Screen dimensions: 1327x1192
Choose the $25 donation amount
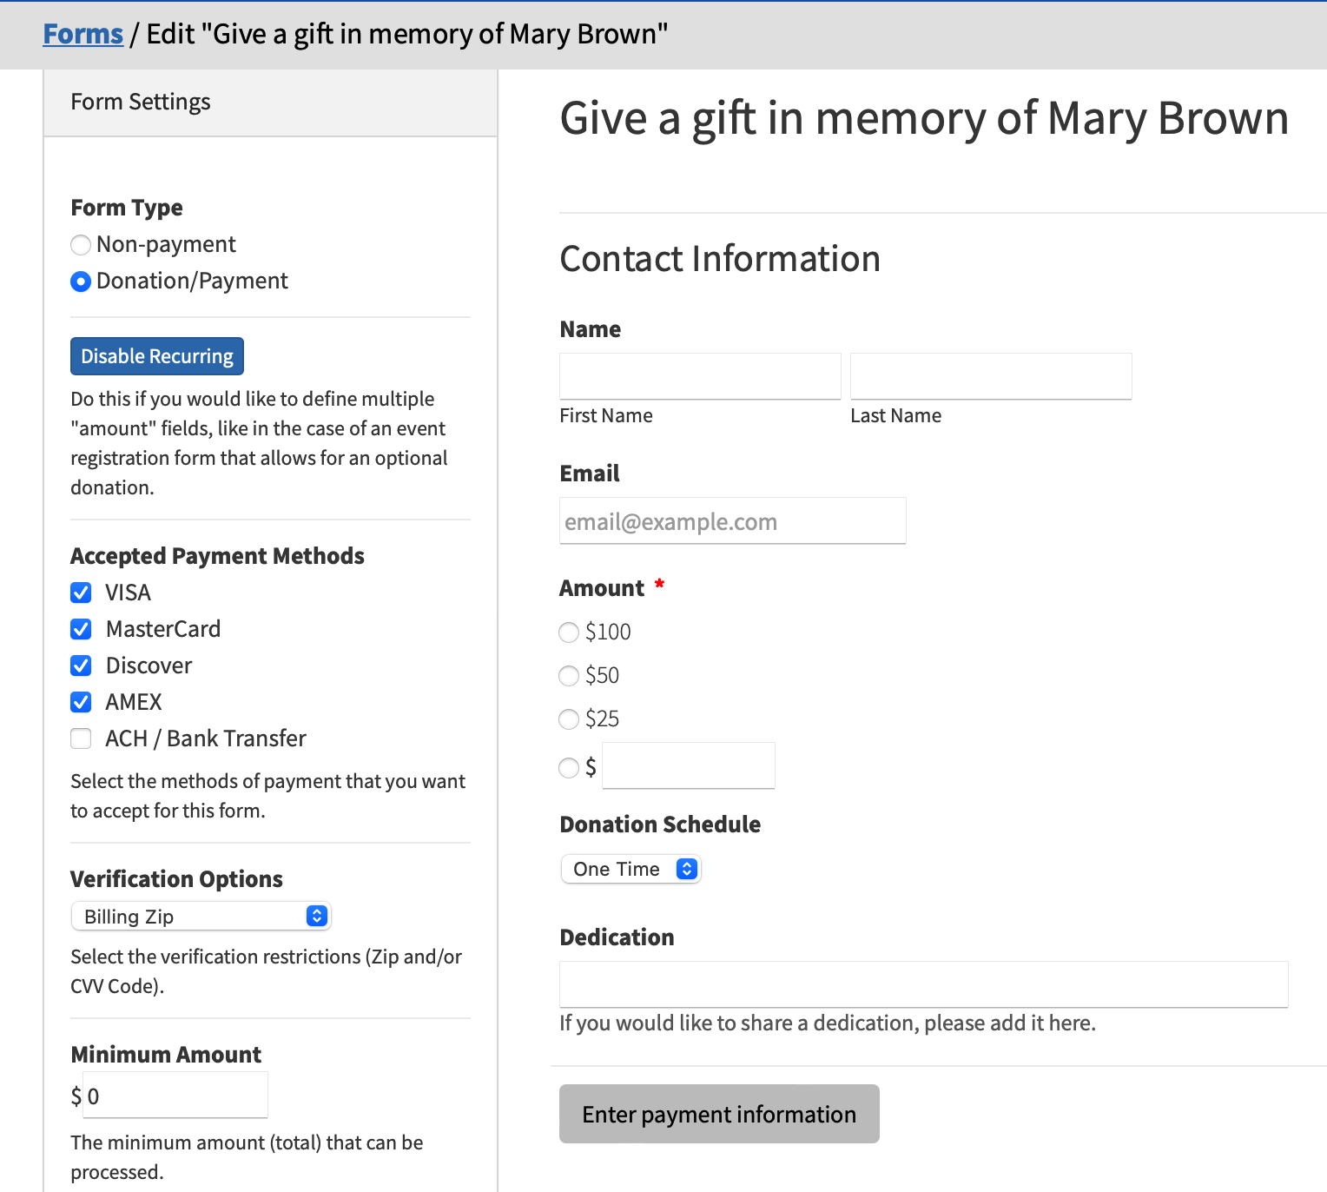[569, 719]
